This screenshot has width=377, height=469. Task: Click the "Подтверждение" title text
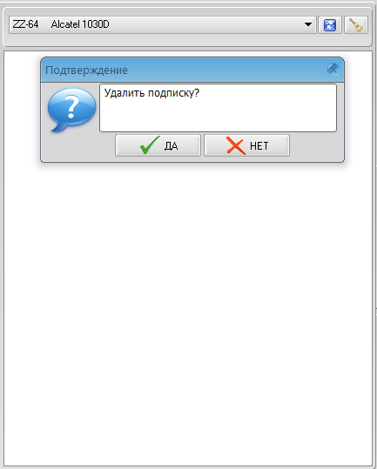86,70
